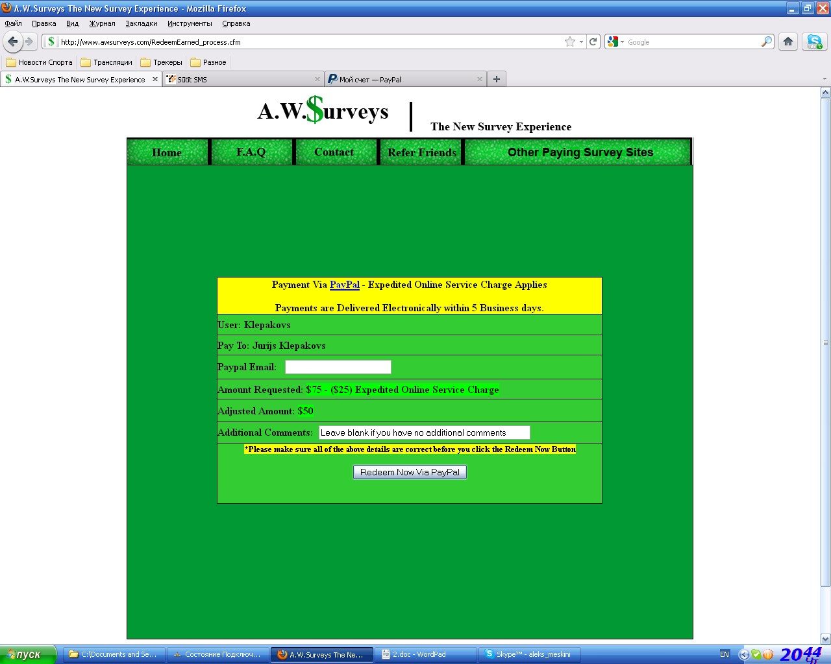This screenshot has width=831, height=664.
Task: Close the Мой счет — PayPal tab
Action: coord(480,79)
